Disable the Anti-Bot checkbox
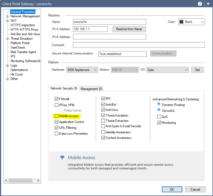The width and height of the screenshot is (213, 196). coord(103,105)
